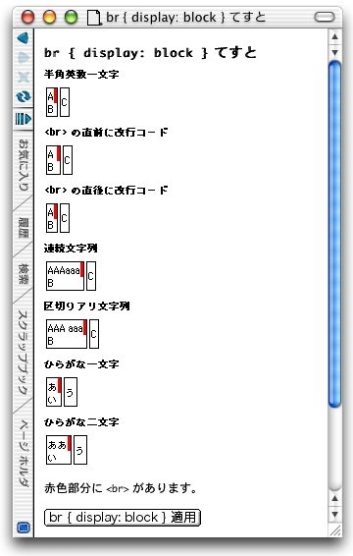Click the box containing AAAaaa text

tap(65, 276)
